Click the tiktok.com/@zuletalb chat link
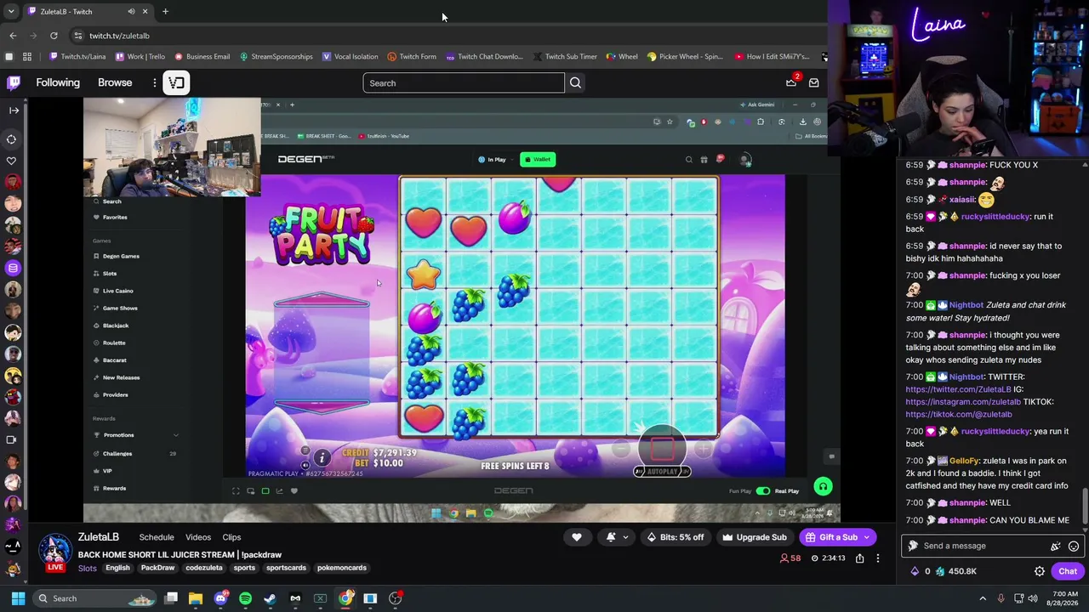The image size is (1089, 612). tap(959, 414)
